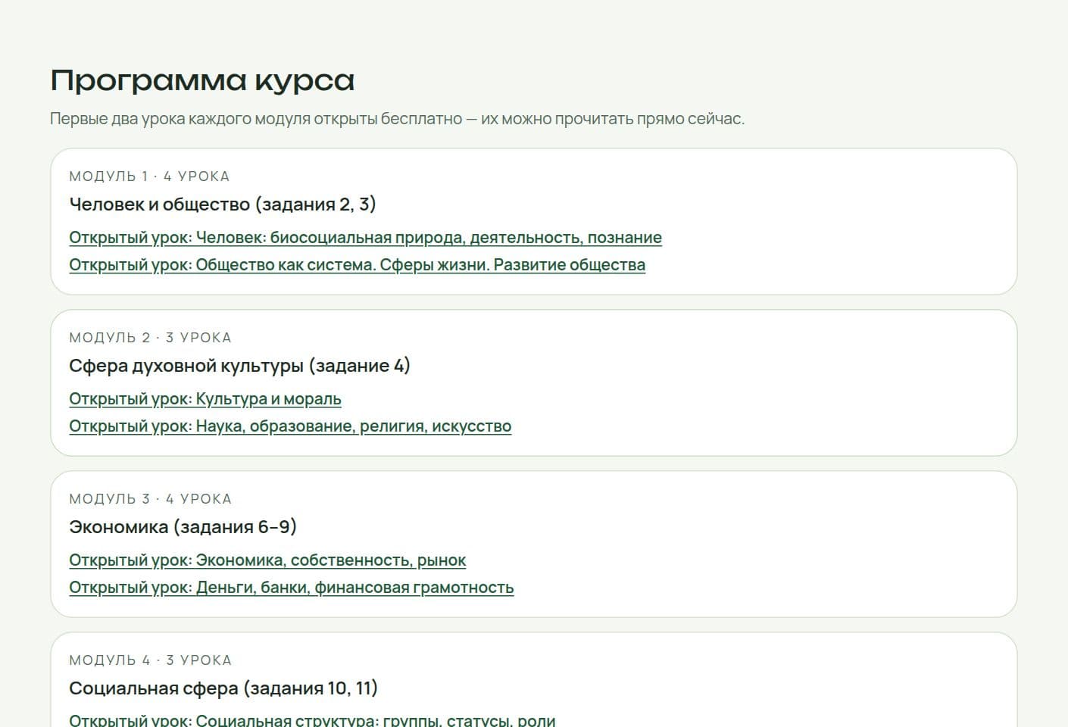
Task: Open lesson 'Общество как система. Сферы жизни'
Action: click(357, 265)
